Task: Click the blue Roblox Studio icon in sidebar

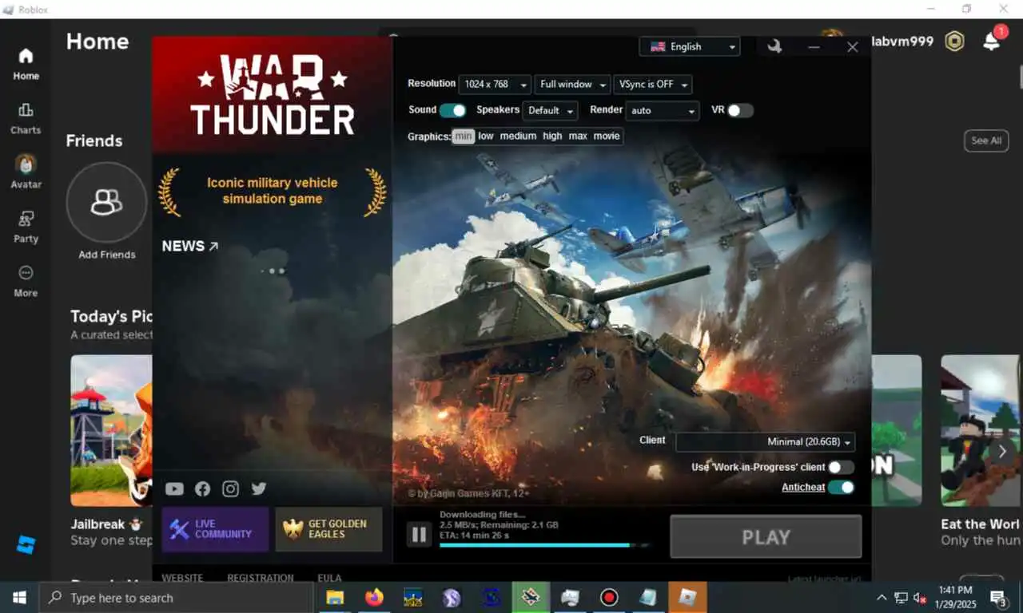Action: pos(26,545)
